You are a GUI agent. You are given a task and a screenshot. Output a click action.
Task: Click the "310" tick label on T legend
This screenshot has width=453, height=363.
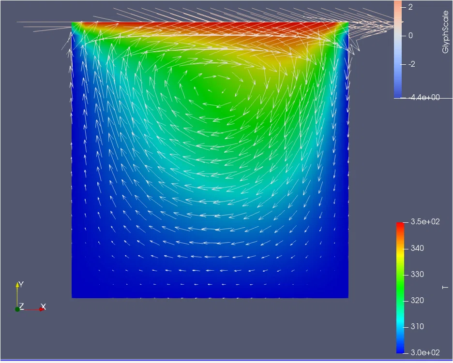tap(417, 326)
